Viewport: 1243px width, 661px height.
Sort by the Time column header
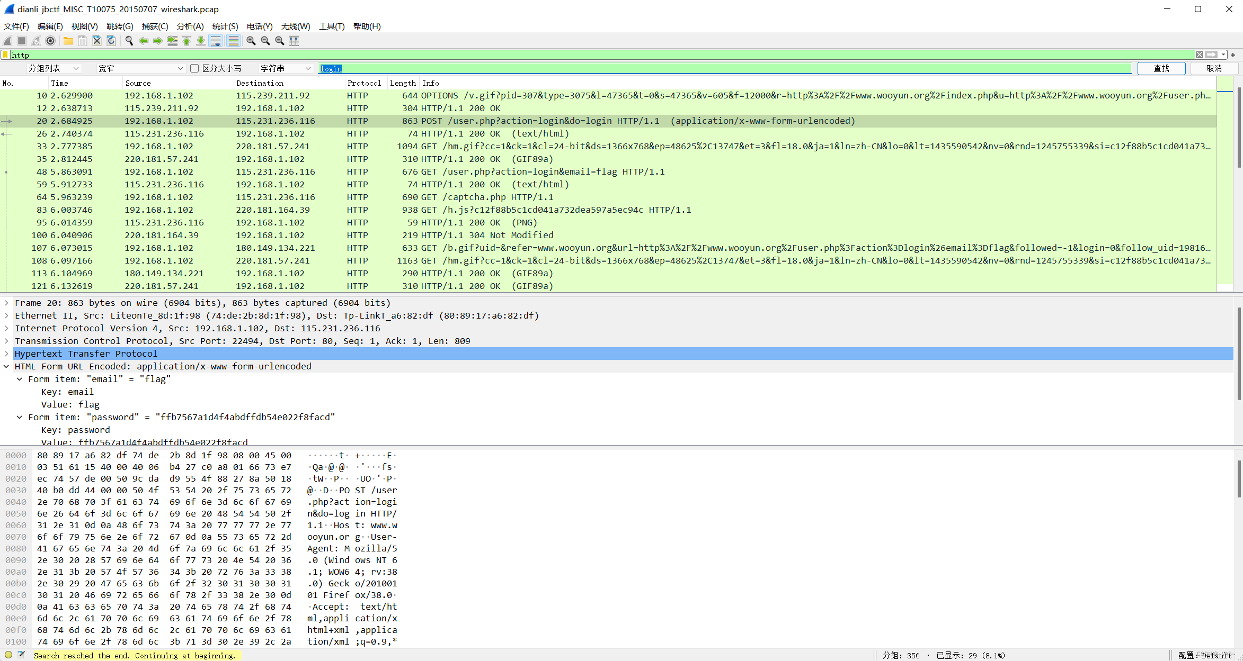tap(85, 83)
